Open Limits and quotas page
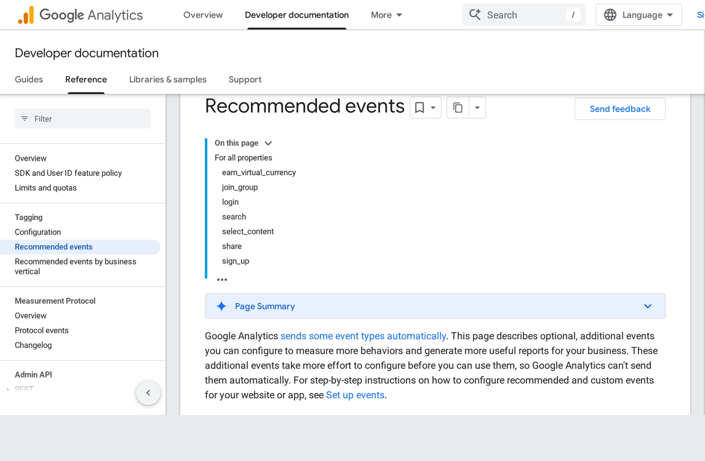The image size is (705, 461). pyautogui.click(x=46, y=188)
